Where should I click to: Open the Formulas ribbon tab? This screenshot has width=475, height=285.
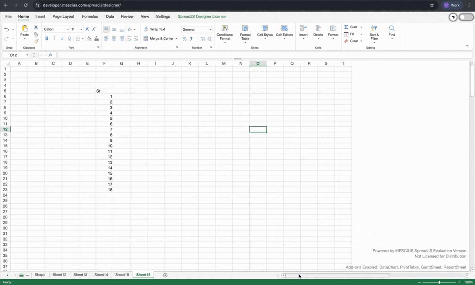click(90, 16)
